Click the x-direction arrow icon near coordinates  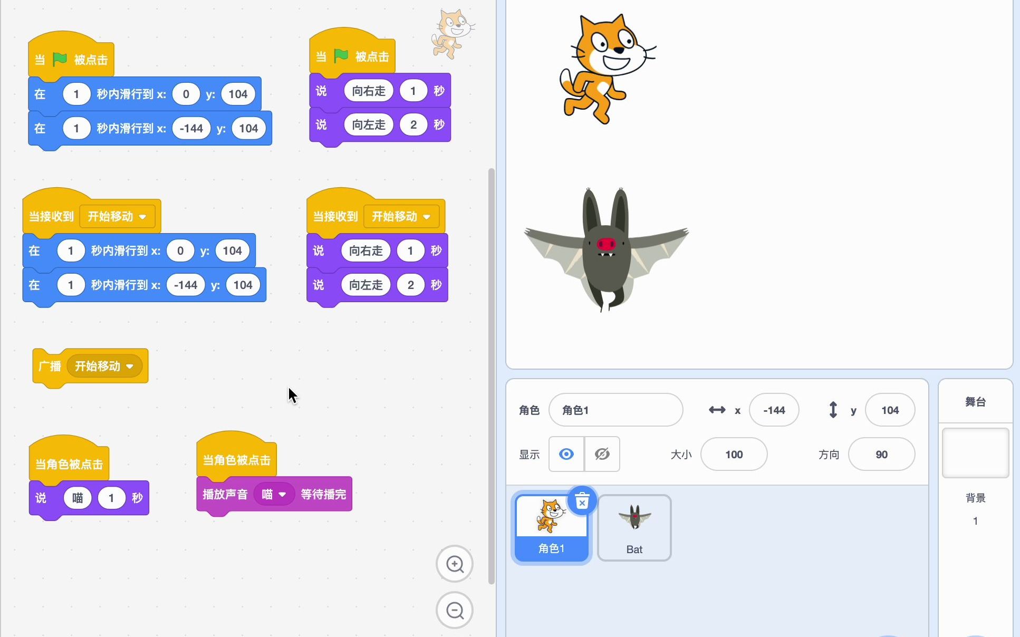717,410
